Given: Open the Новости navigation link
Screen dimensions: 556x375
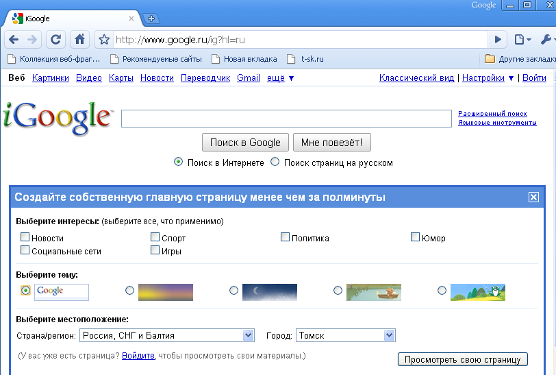Looking at the screenshot, I should [x=157, y=77].
